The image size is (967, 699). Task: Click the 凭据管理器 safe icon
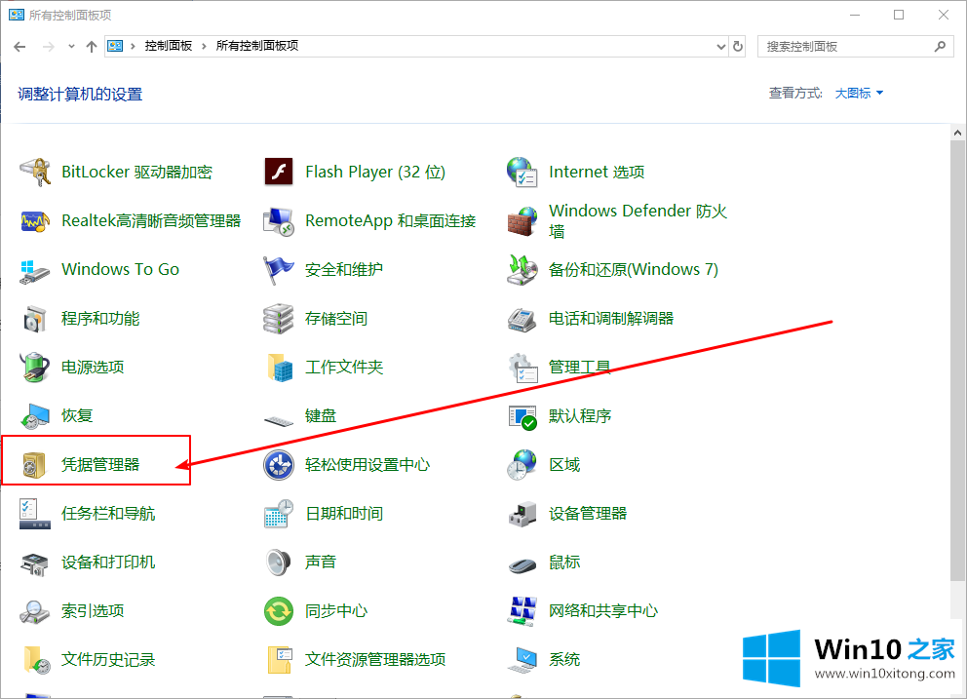click(35, 465)
